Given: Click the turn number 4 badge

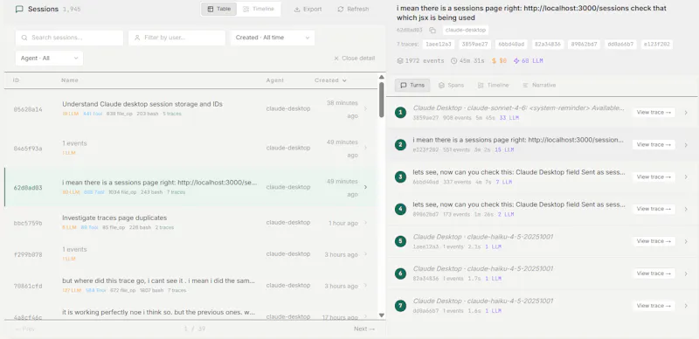Looking at the screenshot, I should pyautogui.click(x=400, y=209).
